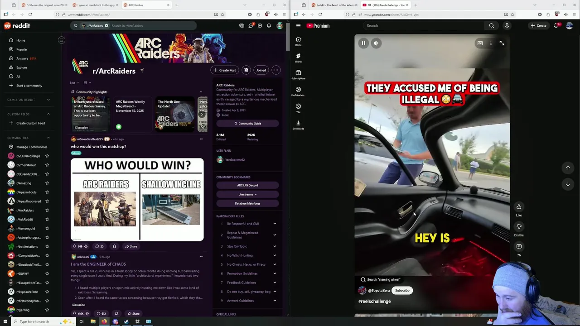580x326 pixels.
Task: Open 'The North Line Update' highlight card
Action: pos(175,114)
